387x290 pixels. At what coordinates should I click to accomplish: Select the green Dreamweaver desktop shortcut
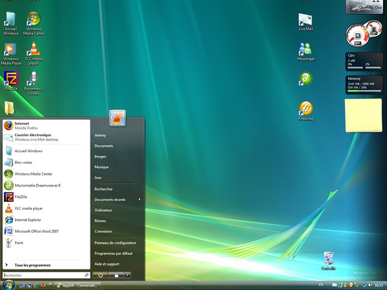(x=306, y=79)
